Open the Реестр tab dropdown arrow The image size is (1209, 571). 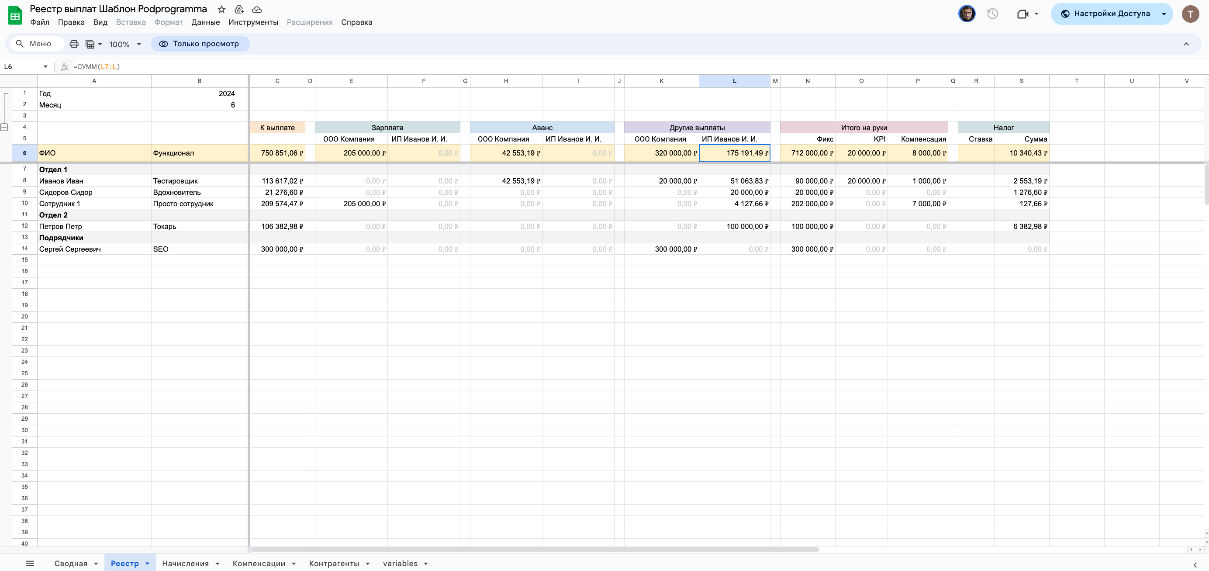147,564
